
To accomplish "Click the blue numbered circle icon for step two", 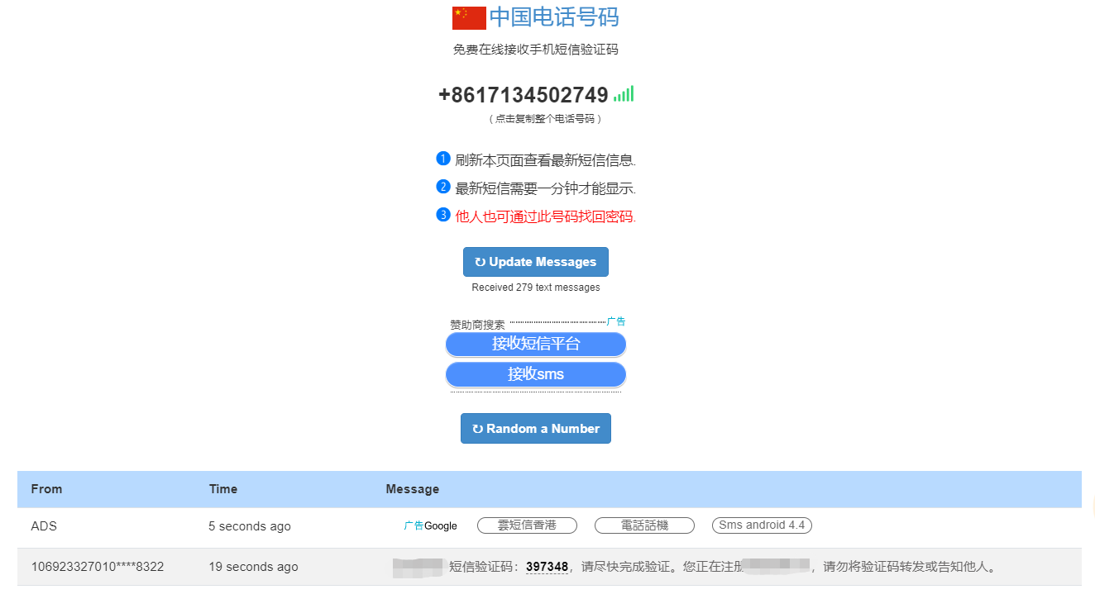I will click(442, 188).
